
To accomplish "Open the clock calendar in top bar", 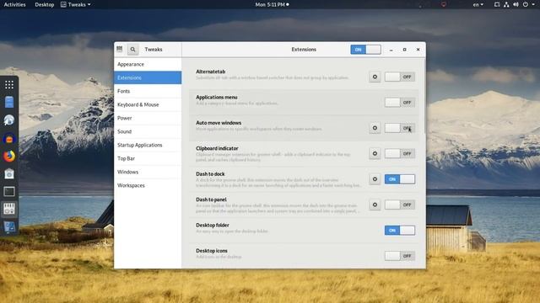I will [x=272, y=4].
